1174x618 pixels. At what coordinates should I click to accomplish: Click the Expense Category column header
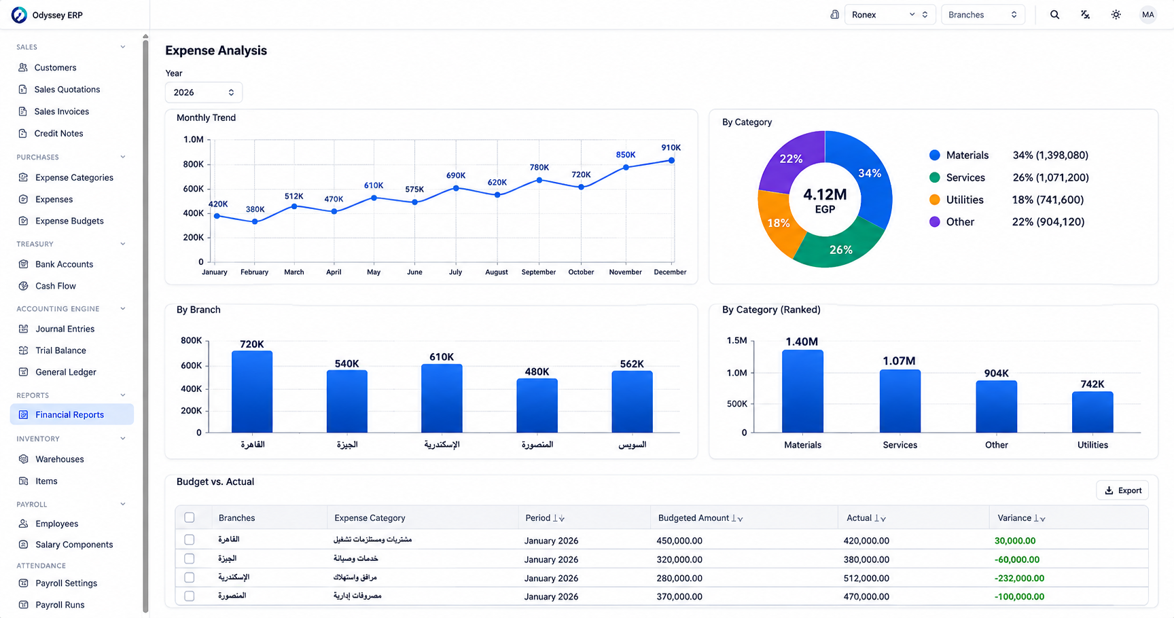click(x=370, y=518)
